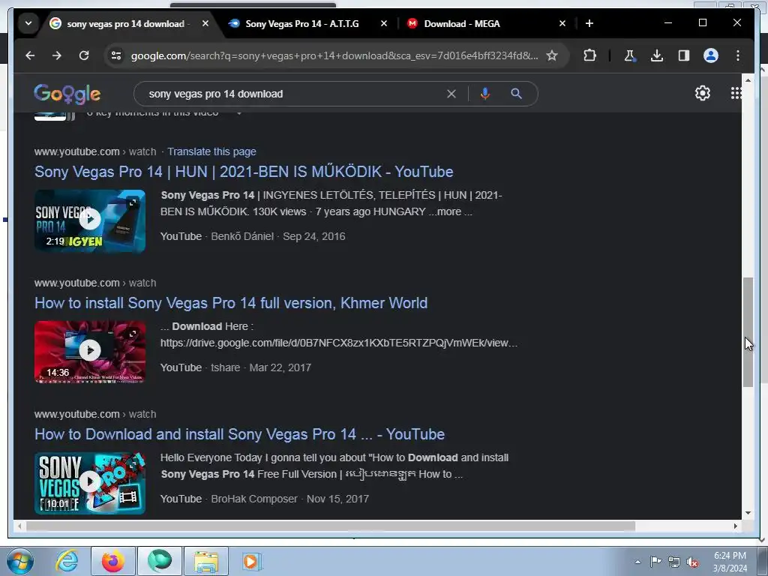
Task: Click the horizontal scrollbar thumb
Action: pos(331,526)
